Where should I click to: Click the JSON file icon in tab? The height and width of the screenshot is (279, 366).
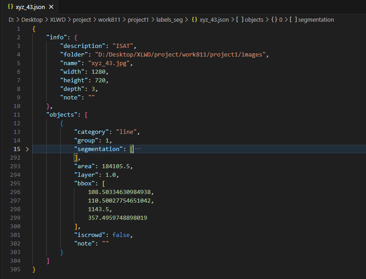click(10, 6)
